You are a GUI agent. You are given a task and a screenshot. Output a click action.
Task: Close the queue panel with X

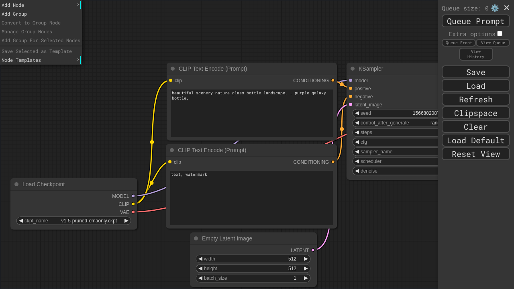pyautogui.click(x=506, y=8)
